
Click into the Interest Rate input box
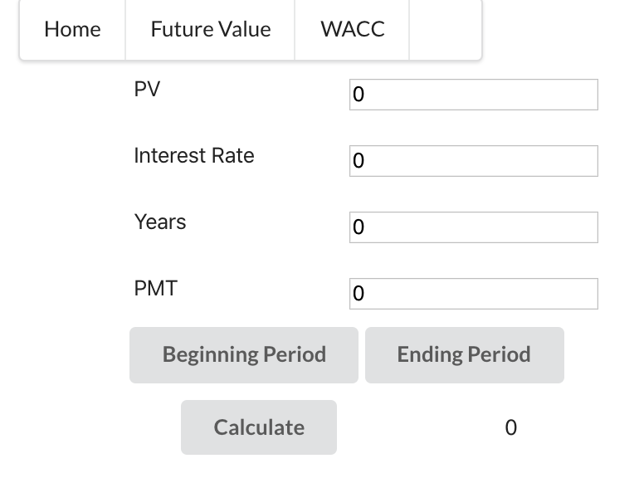pos(474,161)
